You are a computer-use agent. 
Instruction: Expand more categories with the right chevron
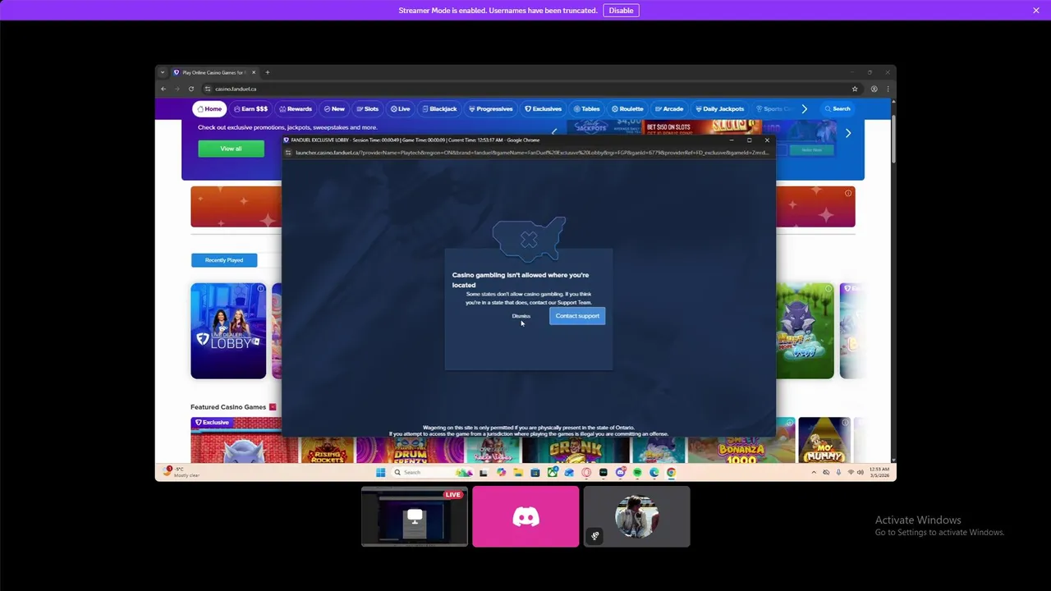click(x=805, y=108)
